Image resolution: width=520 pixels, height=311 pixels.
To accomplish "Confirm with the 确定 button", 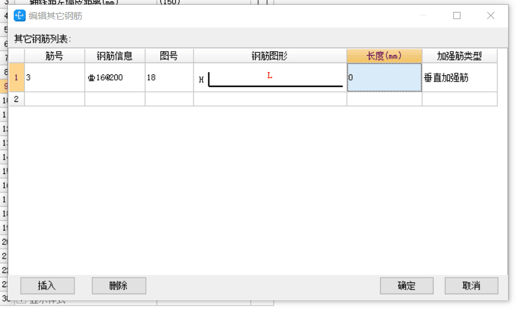I will coord(407,285).
